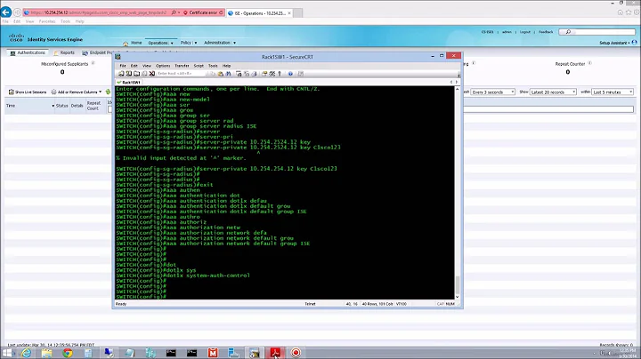Click the Details column header in ISE

77,106
